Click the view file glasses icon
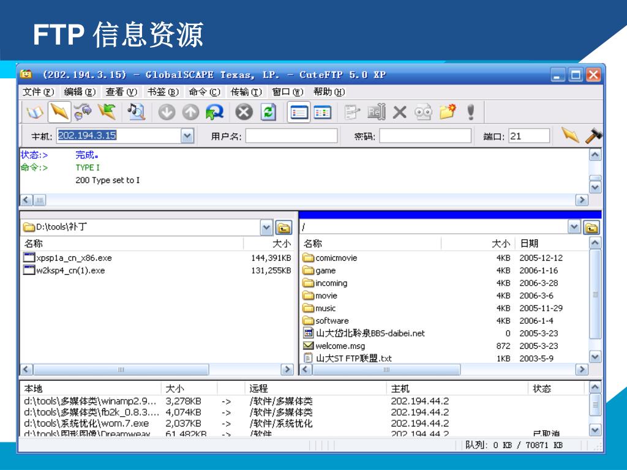Screen dimensions: 627x470 pyautogui.click(x=423, y=113)
